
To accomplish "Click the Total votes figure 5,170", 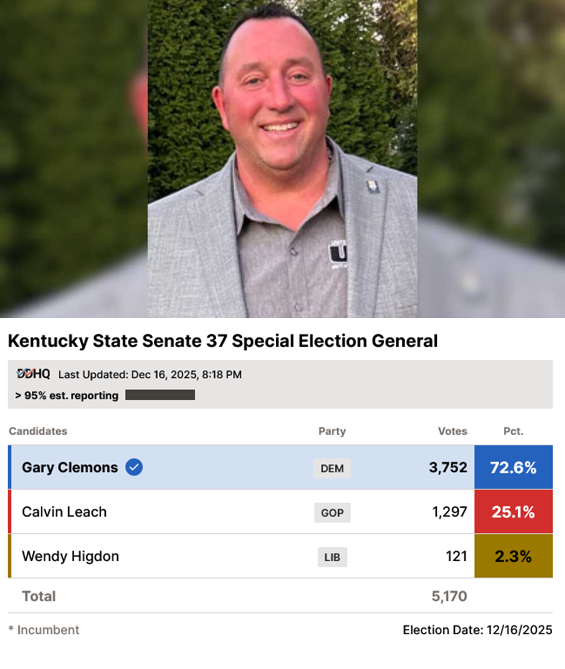I will click(x=449, y=596).
